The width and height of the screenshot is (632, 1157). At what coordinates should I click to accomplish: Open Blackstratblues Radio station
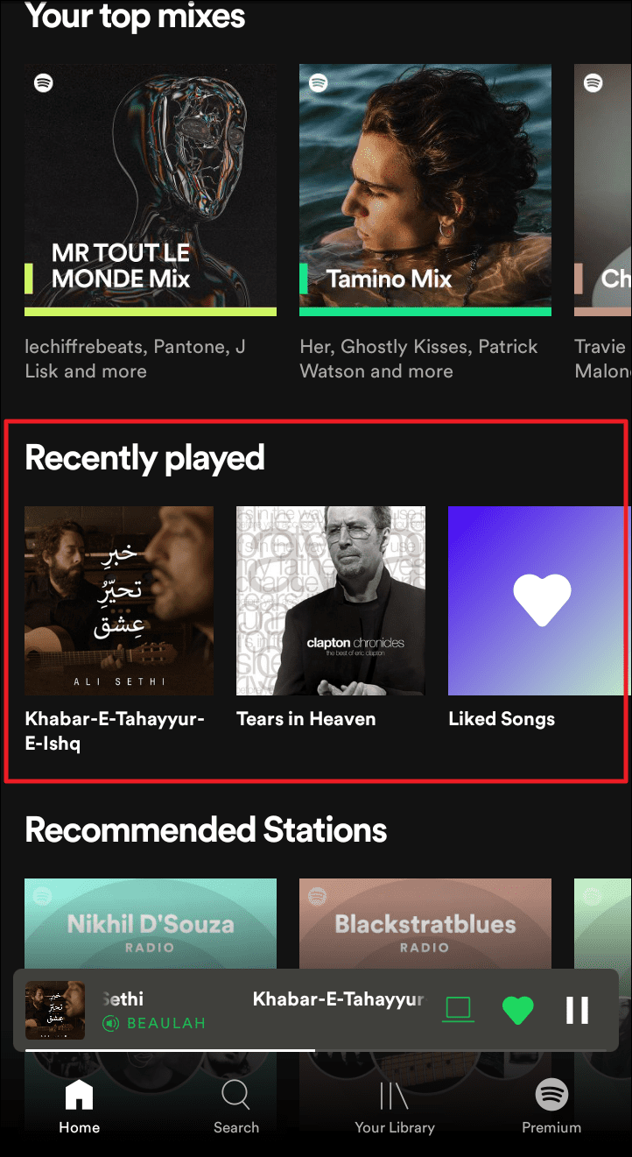[425, 924]
